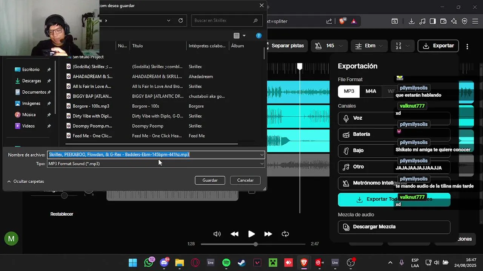
Task: Click the share page icon in address bar
Action: 329,21
